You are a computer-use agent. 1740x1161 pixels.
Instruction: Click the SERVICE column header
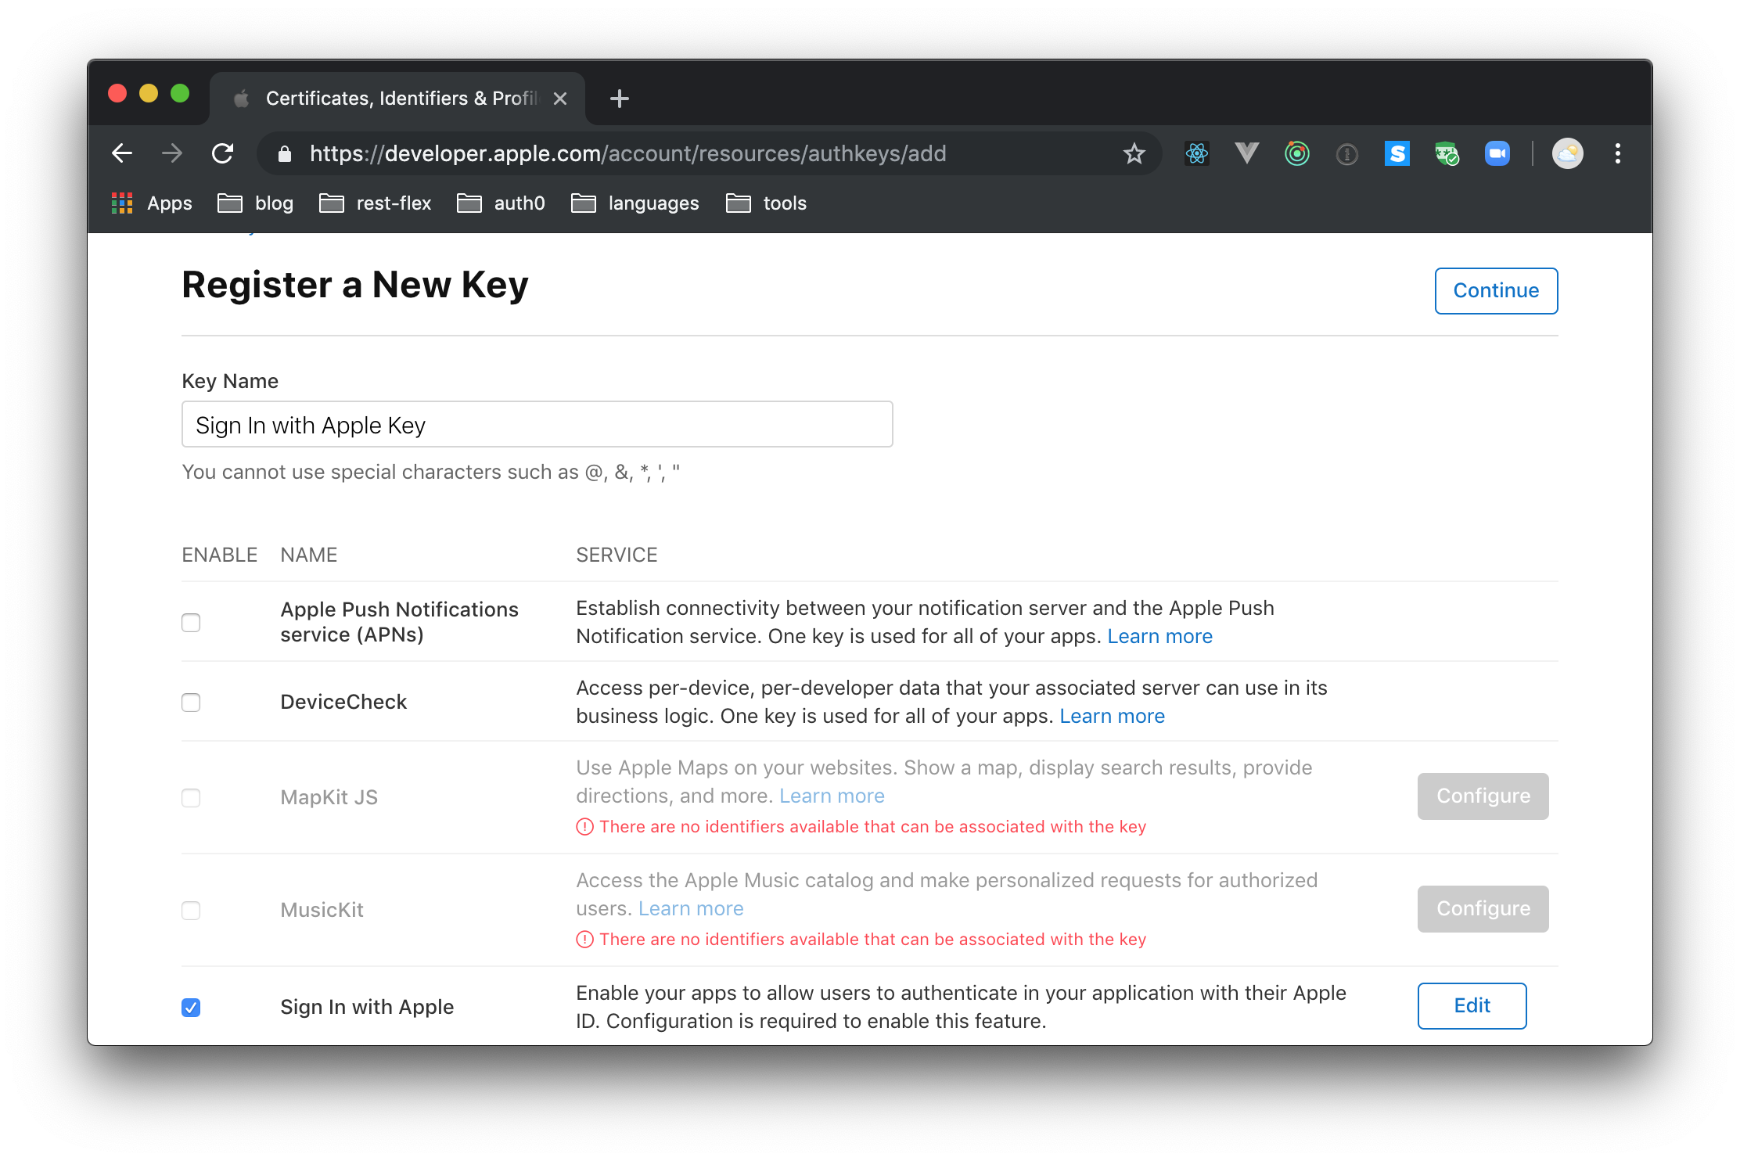pyautogui.click(x=617, y=555)
